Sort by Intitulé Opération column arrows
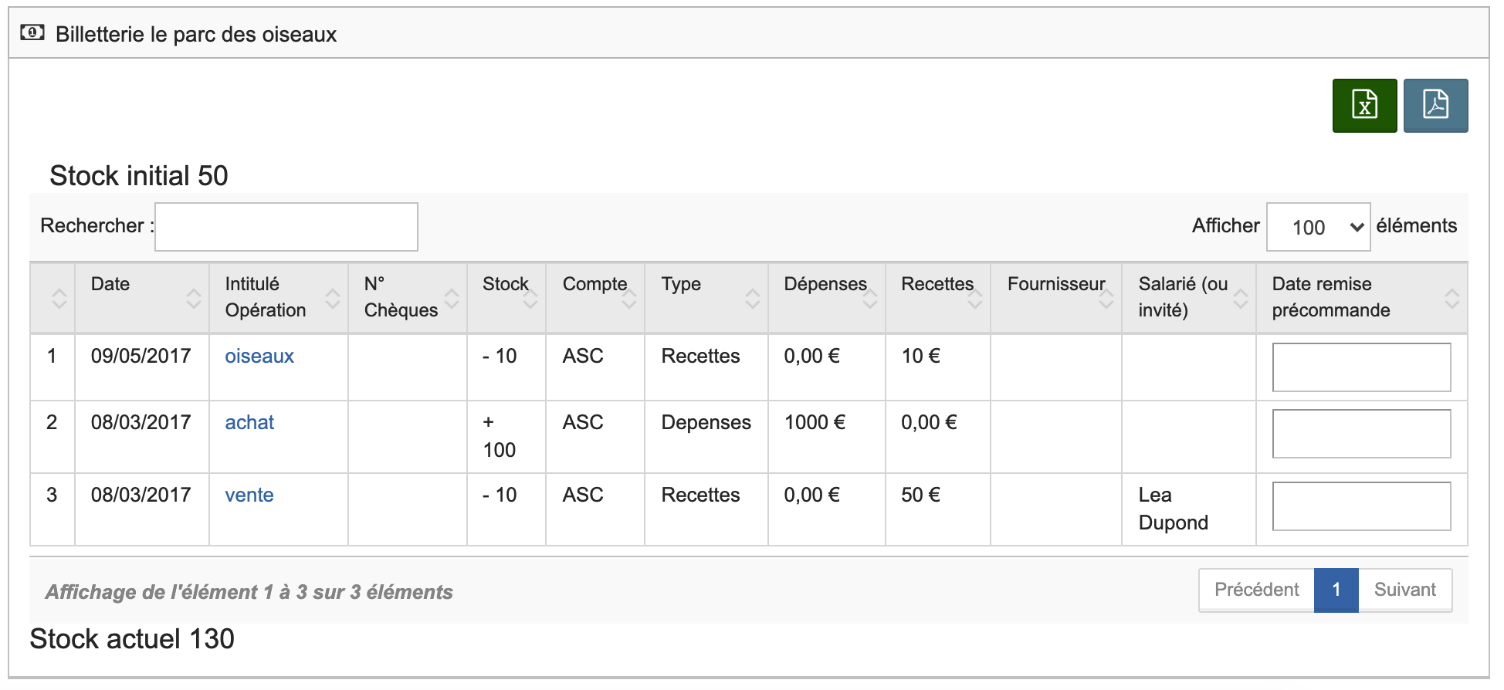This screenshot has width=1504, height=690. click(332, 298)
